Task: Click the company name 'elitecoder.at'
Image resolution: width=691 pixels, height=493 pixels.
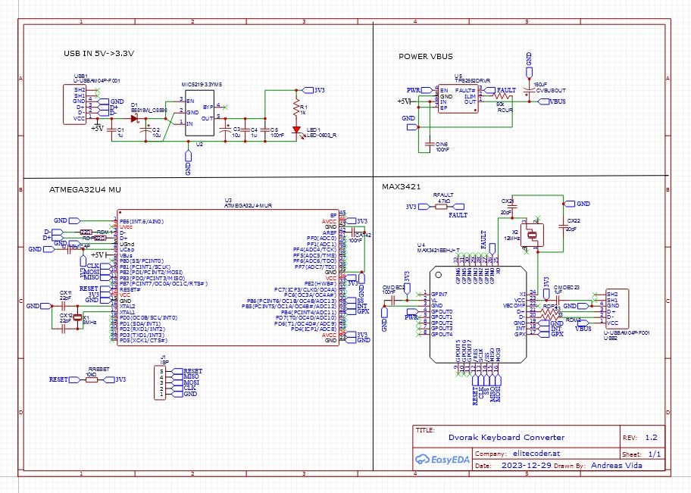Action: [x=536, y=454]
